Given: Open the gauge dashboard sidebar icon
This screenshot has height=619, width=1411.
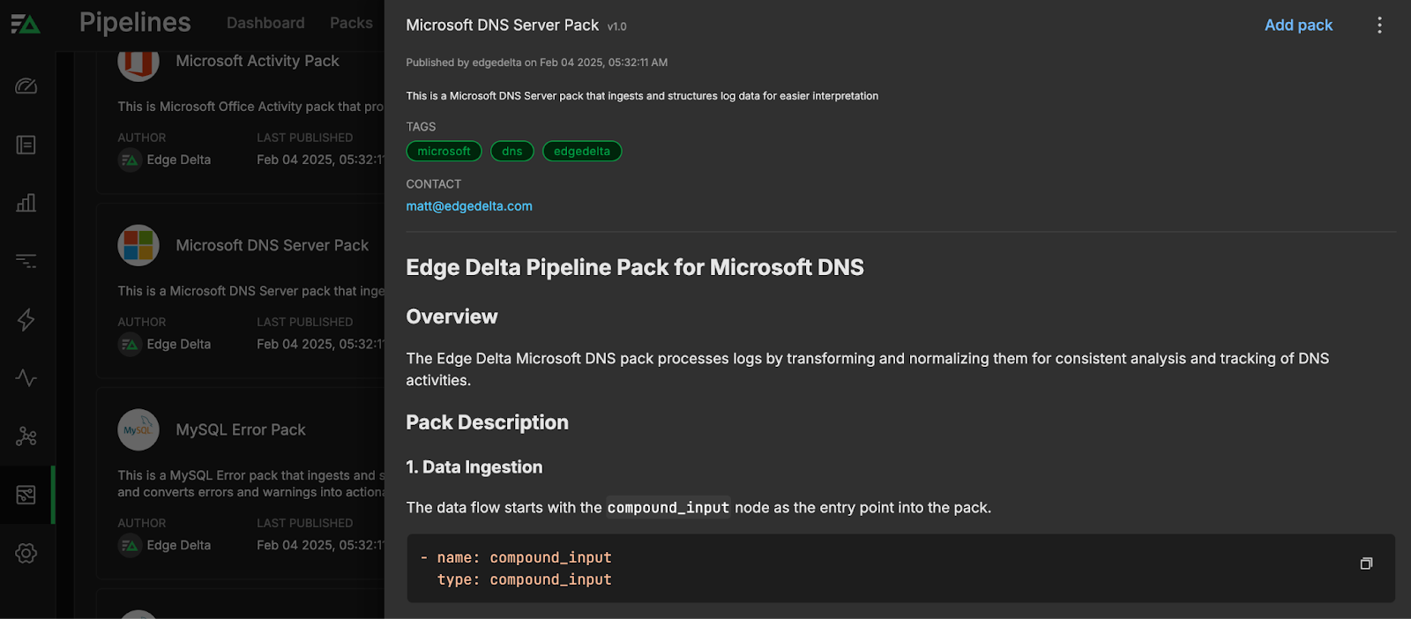Looking at the screenshot, I should pyautogui.click(x=26, y=86).
